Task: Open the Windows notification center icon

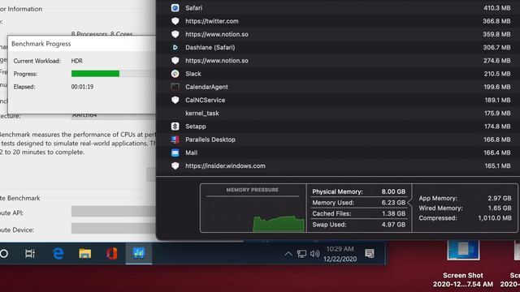Action: [x=370, y=254]
